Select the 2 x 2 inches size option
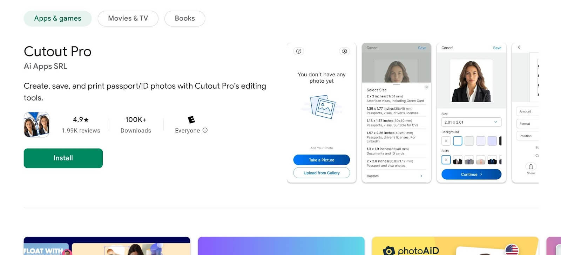This screenshot has height=255, width=561. point(396,98)
